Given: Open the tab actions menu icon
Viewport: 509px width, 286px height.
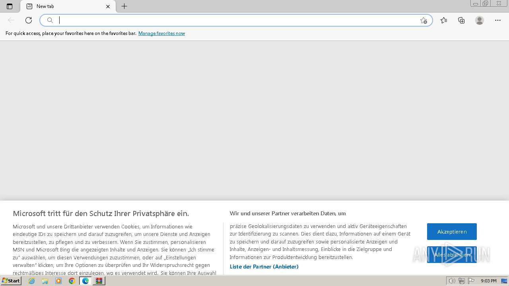Looking at the screenshot, I should click(10, 6).
